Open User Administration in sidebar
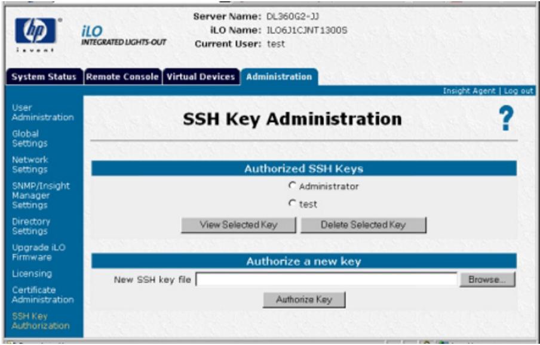 [42, 113]
